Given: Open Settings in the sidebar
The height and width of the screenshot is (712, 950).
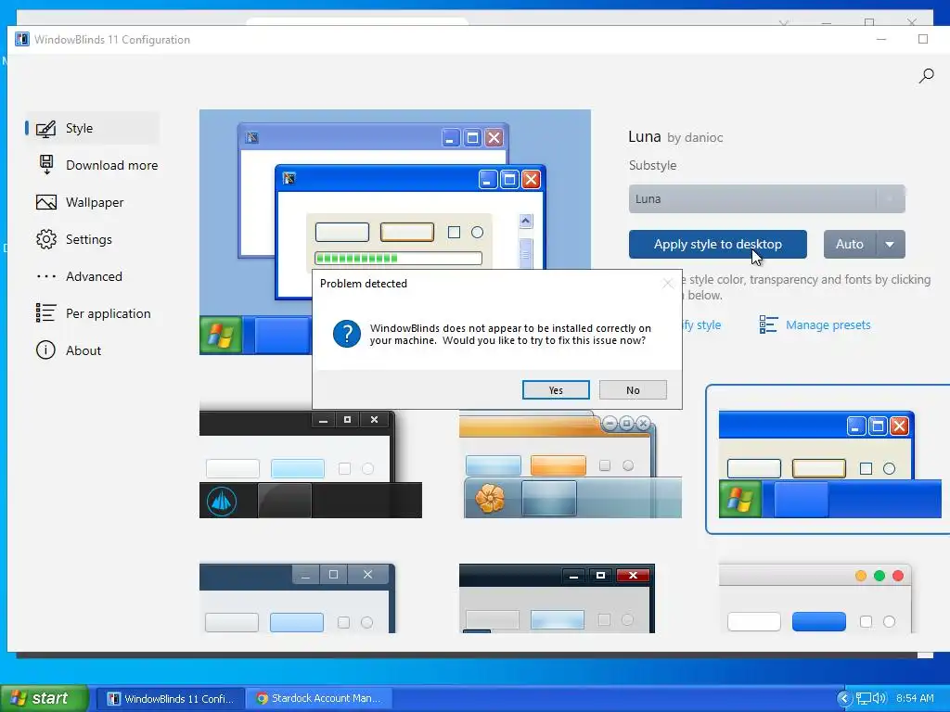Looking at the screenshot, I should (x=92, y=239).
